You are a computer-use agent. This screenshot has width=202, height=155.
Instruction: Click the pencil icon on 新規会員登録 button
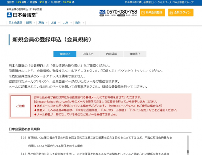143,13
